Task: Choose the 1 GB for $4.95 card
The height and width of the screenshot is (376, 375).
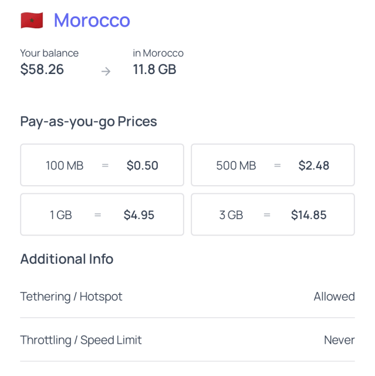Action: click(102, 214)
